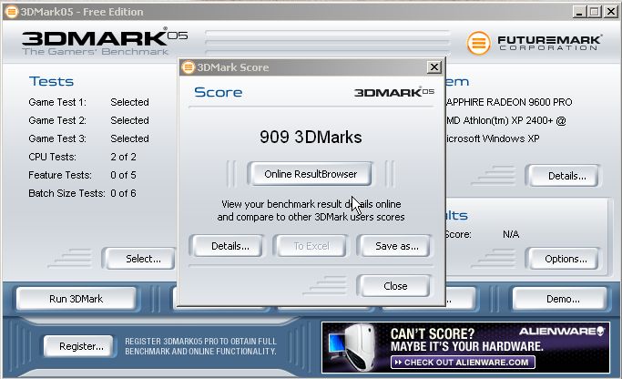The image size is (622, 379).
Task: Click the Microsoft Windows XP text
Action: coord(493,138)
